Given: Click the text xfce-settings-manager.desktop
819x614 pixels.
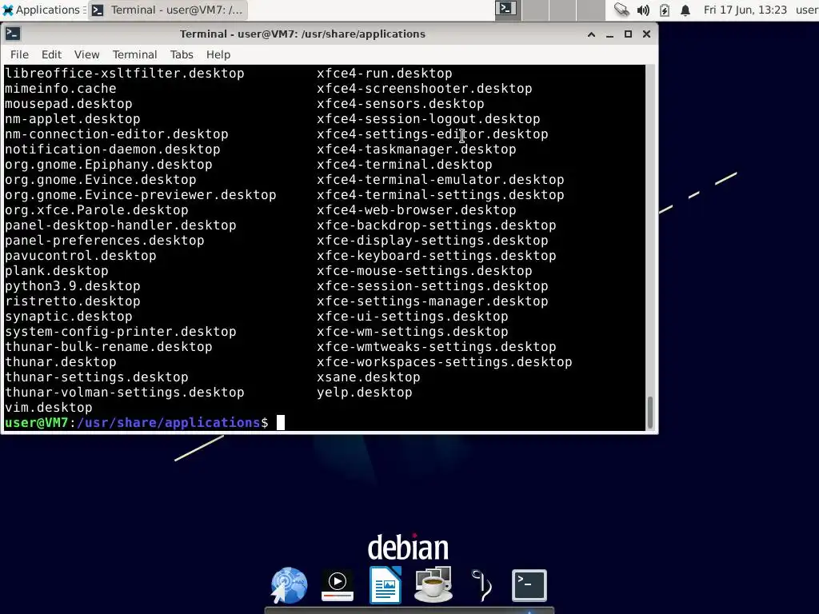Looking at the screenshot, I should click(433, 301).
